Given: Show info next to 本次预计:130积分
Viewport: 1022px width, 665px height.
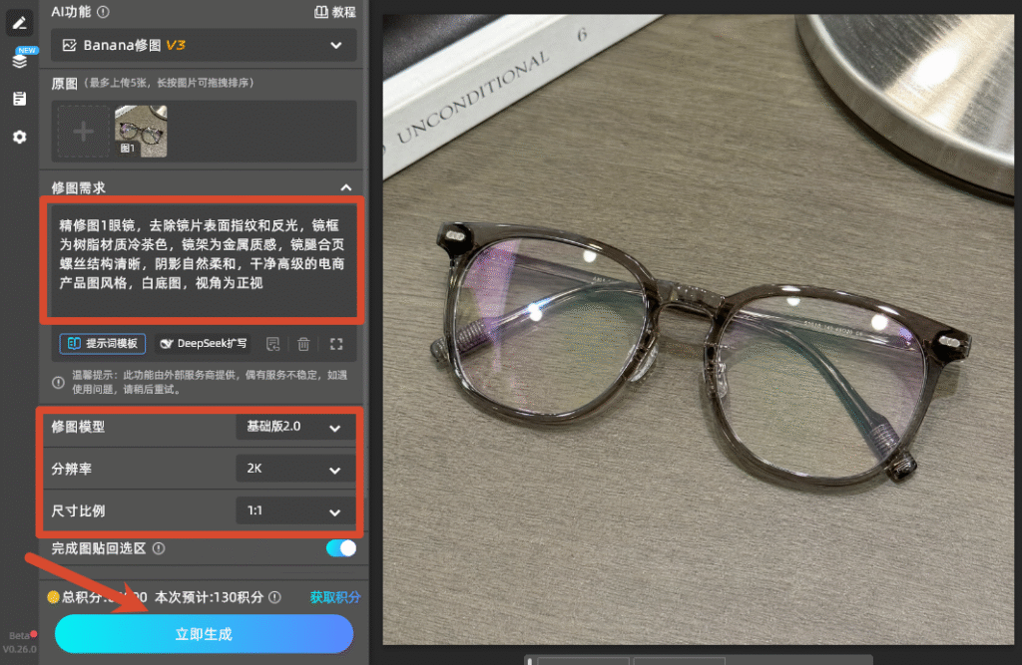Looking at the screenshot, I should (x=275, y=597).
